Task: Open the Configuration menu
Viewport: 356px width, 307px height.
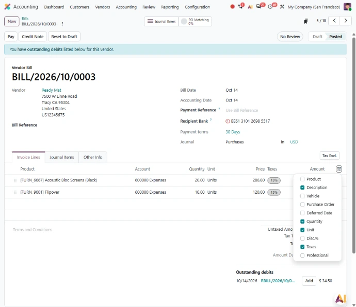Action: tap(197, 7)
